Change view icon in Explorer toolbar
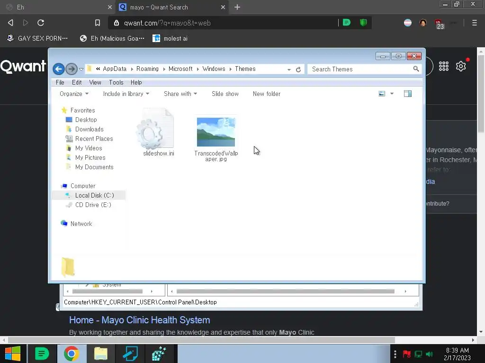The image size is (485, 363). click(x=382, y=94)
